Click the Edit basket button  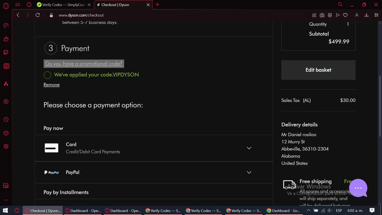coord(318,70)
